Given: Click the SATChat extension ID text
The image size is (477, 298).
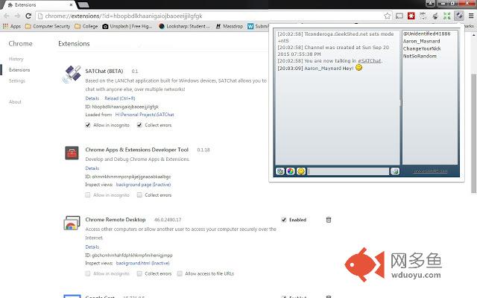Looking at the screenshot, I should click(x=122, y=107).
